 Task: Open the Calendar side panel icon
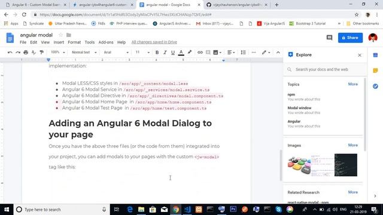click(x=375, y=56)
